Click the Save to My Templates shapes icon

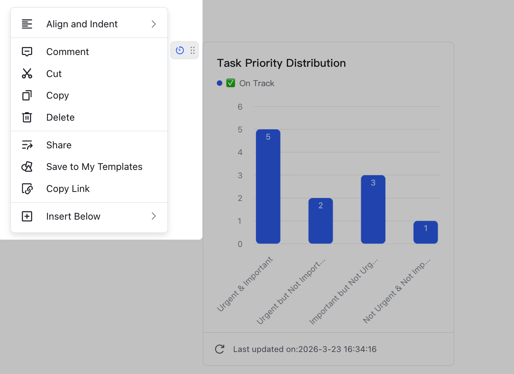coord(27,167)
